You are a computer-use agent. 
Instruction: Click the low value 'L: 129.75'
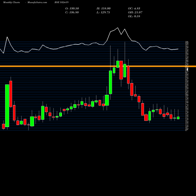pos(103,13)
